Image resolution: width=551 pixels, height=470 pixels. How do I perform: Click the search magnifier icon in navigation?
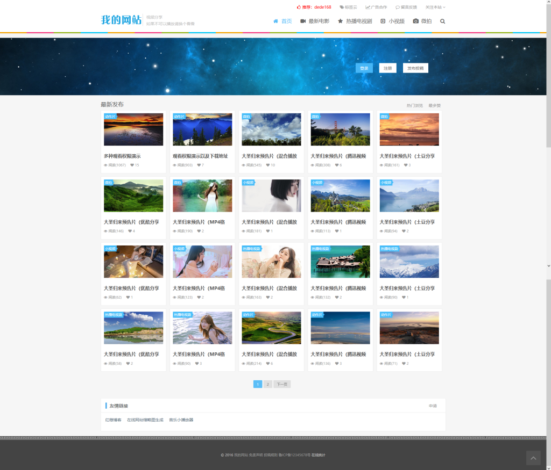coord(442,21)
